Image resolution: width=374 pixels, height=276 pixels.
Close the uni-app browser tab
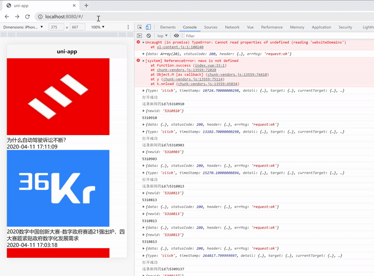74,6
